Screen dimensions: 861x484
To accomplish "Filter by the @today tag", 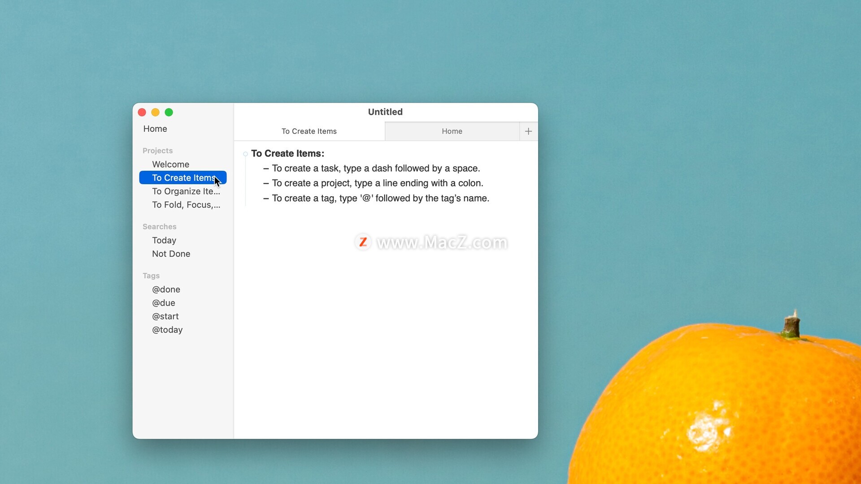I will 167,330.
